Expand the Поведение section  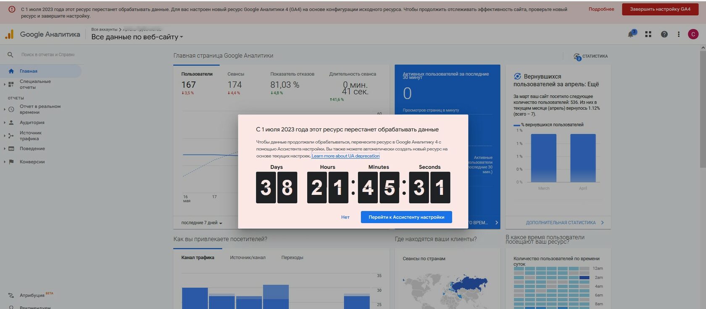coord(5,149)
